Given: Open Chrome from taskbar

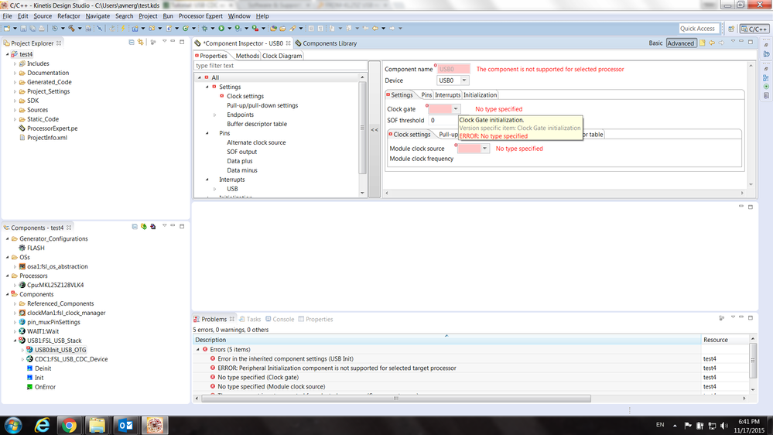Looking at the screenshot, I should click(x=69, y=425).
